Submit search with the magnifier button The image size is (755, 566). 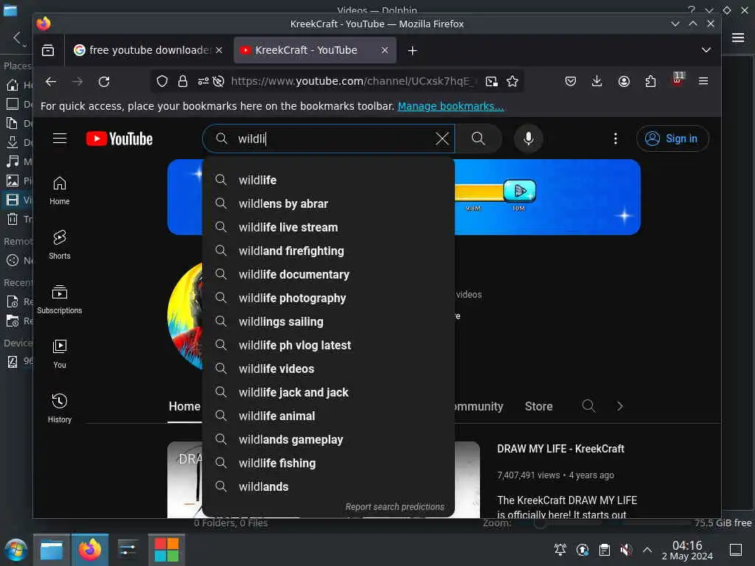click(x=478, y=139)
